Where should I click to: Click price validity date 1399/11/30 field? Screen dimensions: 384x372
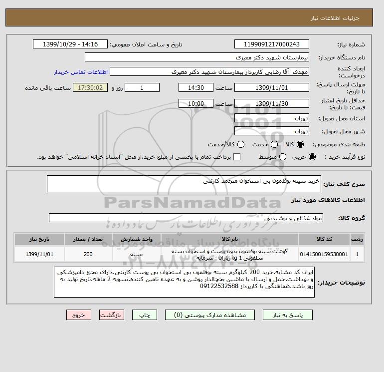tap(272, 103)
